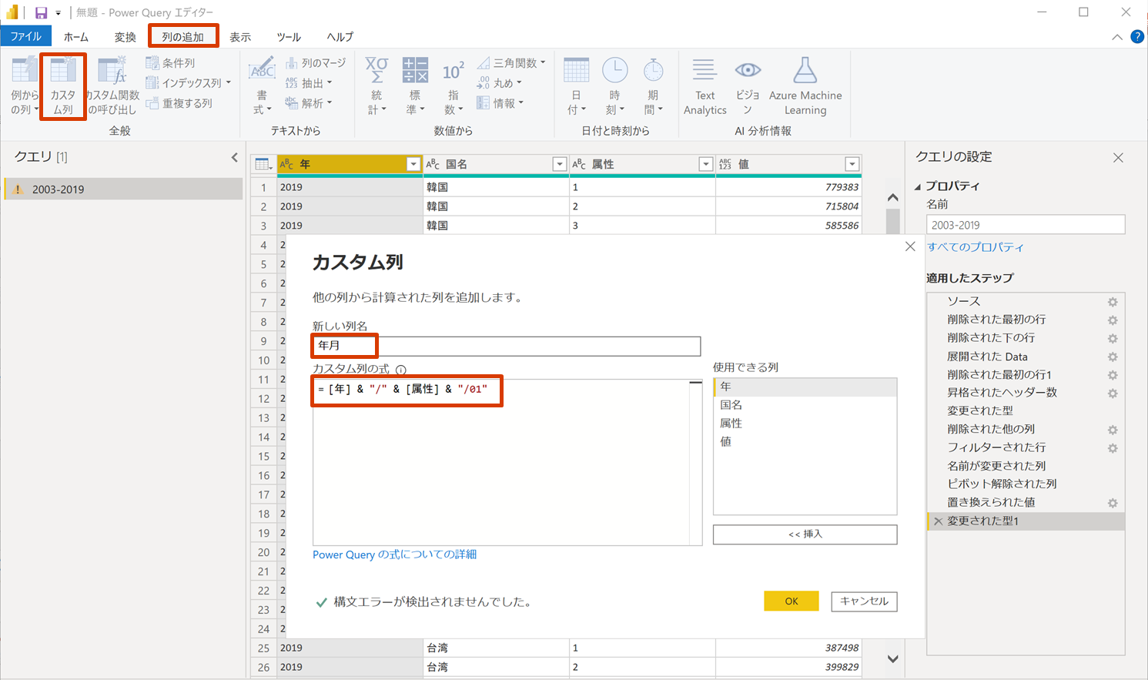Open the 指数 (Scientific) tool
This screenshot has height=680, width=1148.
pos(453,85)
